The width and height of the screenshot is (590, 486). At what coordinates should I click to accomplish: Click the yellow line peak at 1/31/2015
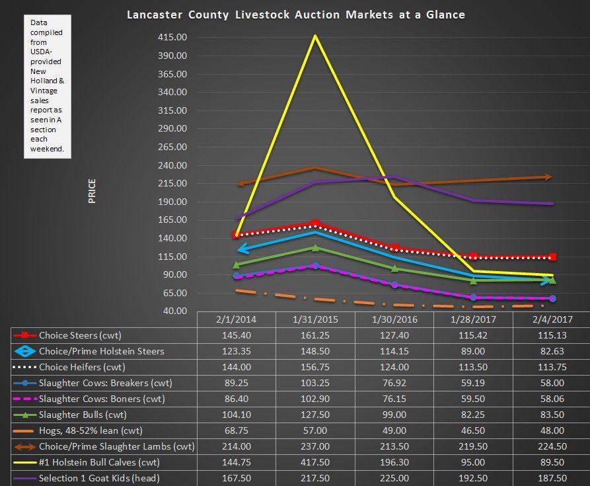(315, 36)
